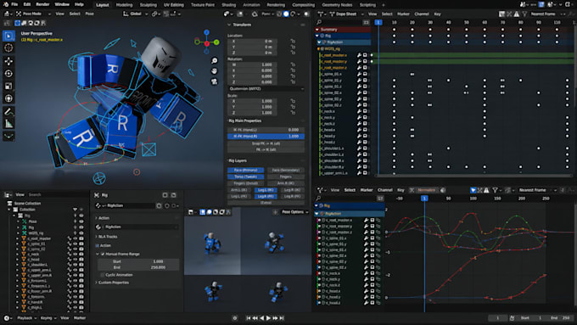This screenshot has height=325, width=577.
Task: Uncheck the Manual Frame Range checkbox
Action: coord(103,255)
